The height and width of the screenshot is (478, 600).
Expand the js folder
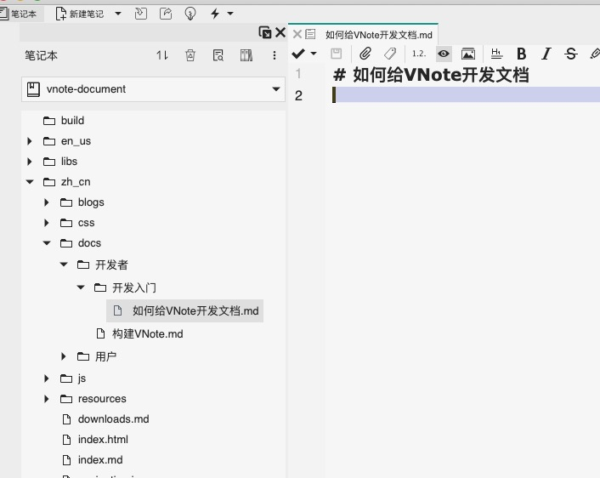(47, 378)
